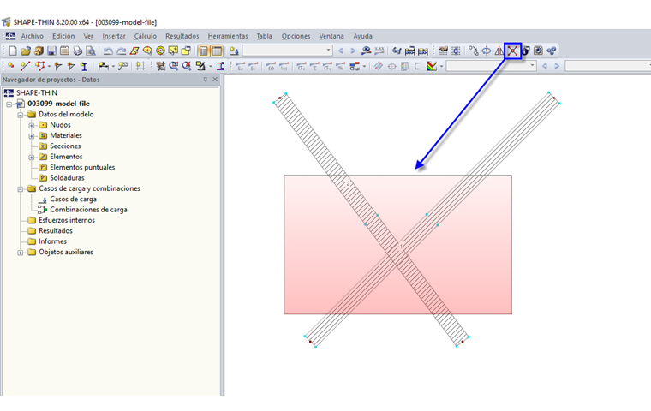Toggle the table panel display button
This screenshot has height=411, width=651.
point(217,51)
